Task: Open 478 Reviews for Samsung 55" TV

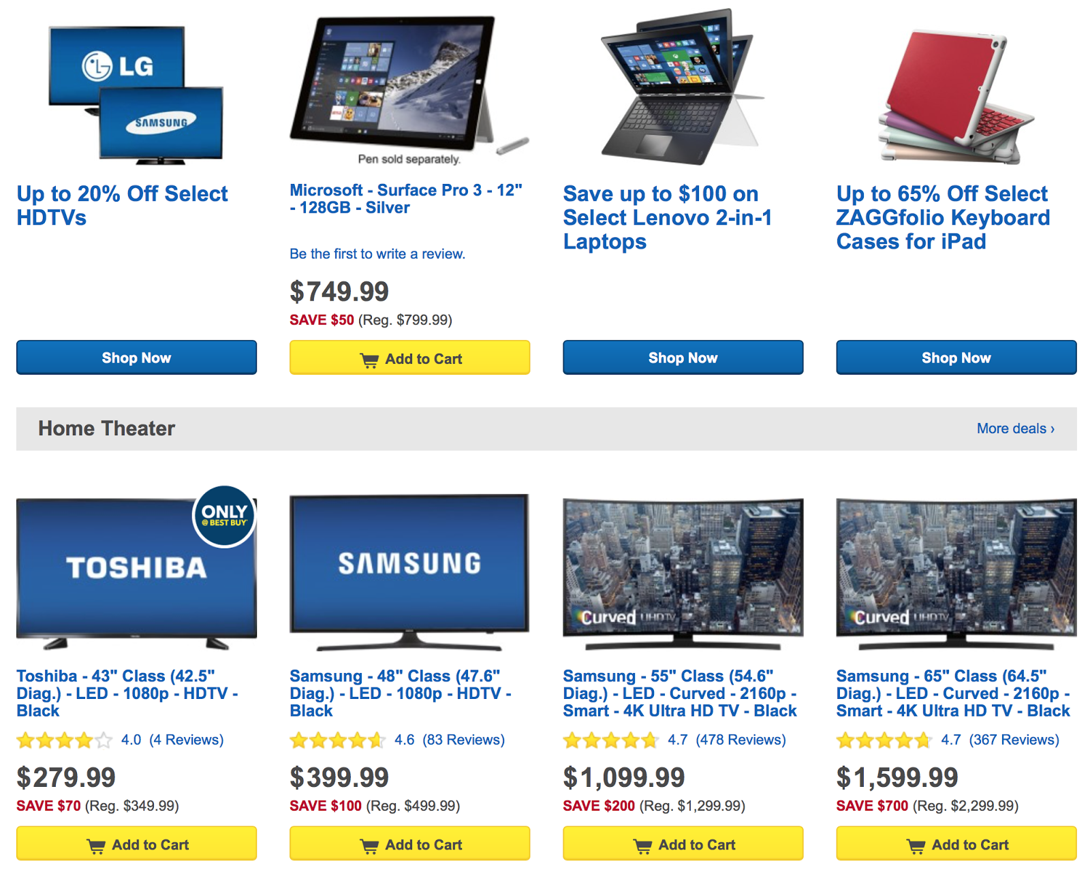Action: coord(741,740)
